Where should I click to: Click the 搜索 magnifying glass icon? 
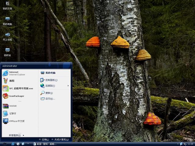(x=42, y=93)
